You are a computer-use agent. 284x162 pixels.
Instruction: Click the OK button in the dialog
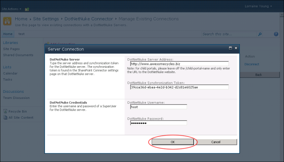(173, 142)
